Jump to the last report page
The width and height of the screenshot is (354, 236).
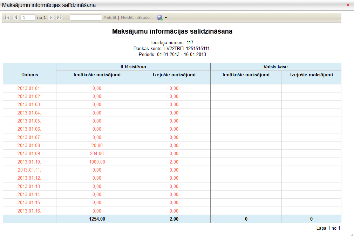point(59,18)
